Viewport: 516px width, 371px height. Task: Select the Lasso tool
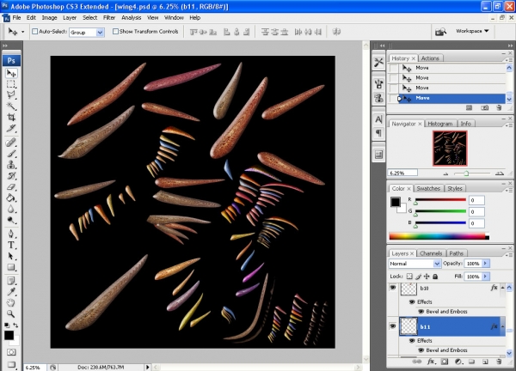coord(11,95)
